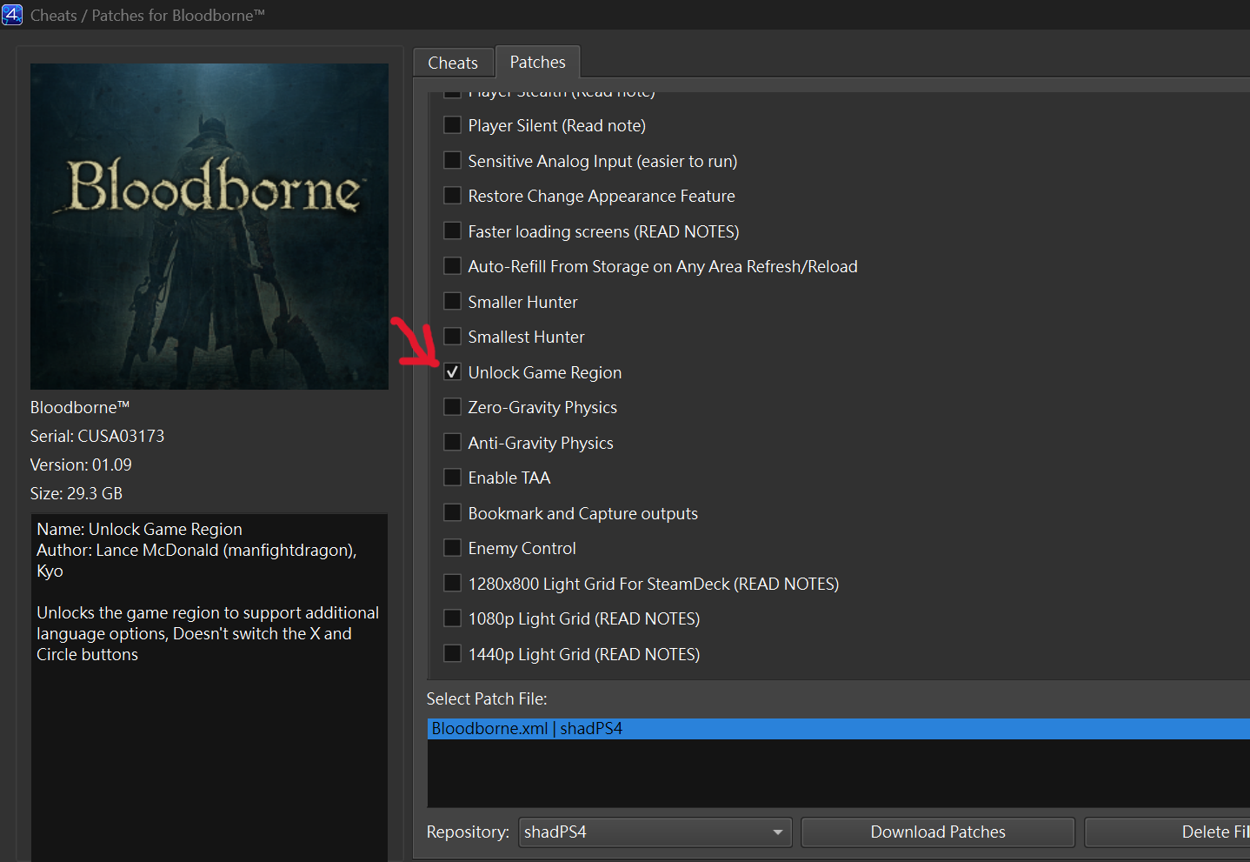This screenshot has width=1250, height=862.
Task: Click the Delete File button
Action: click(x=1167, y=832)
